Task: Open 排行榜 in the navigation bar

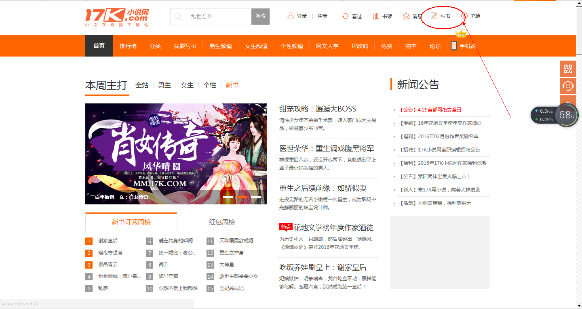Action: [128, 46]
